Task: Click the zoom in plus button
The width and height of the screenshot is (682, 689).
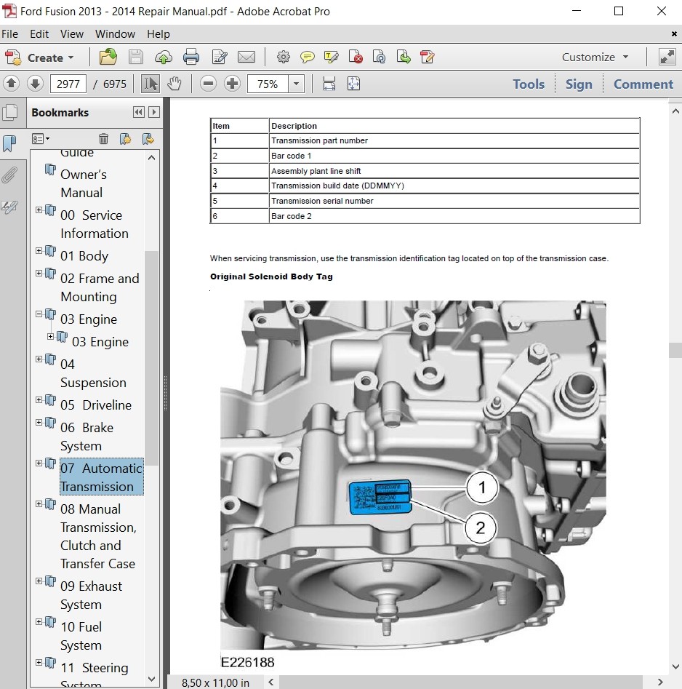Action: 232,84
